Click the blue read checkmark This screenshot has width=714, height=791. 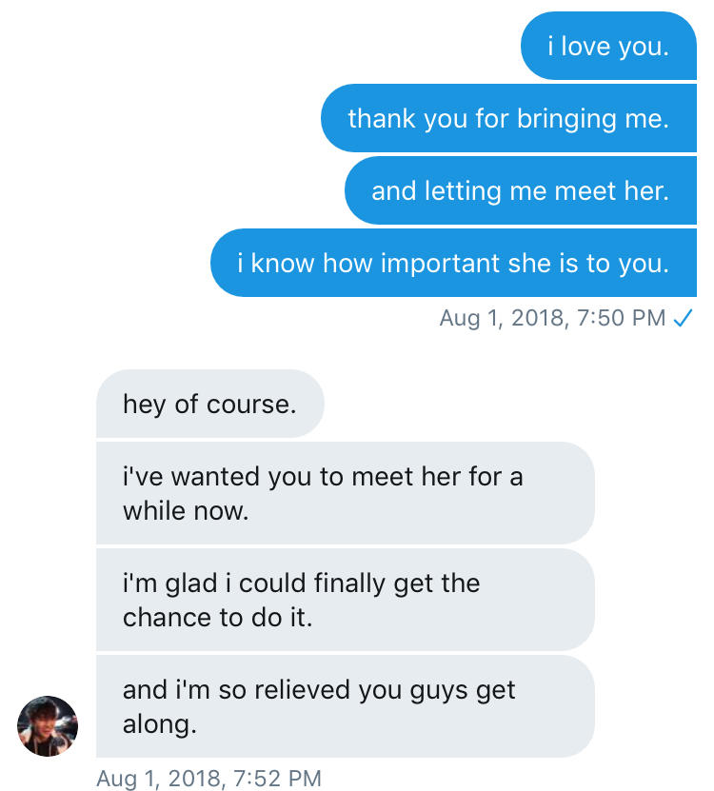click(682, 319)
